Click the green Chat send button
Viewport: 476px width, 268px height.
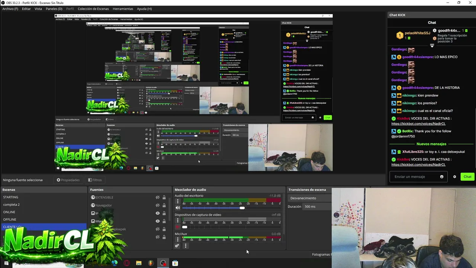(467, 177)
